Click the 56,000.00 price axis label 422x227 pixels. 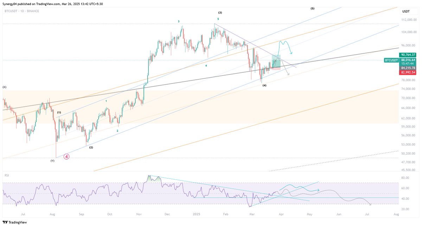[409, 135]
